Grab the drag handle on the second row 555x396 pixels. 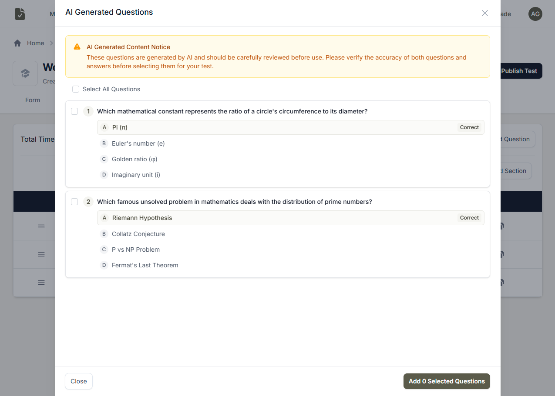41,254
